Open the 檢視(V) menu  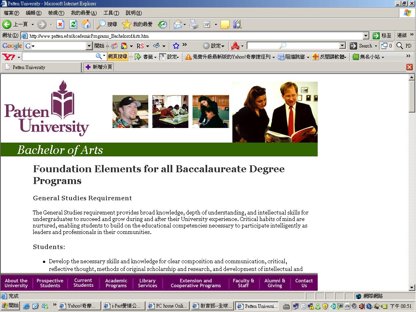pos(56,13)
